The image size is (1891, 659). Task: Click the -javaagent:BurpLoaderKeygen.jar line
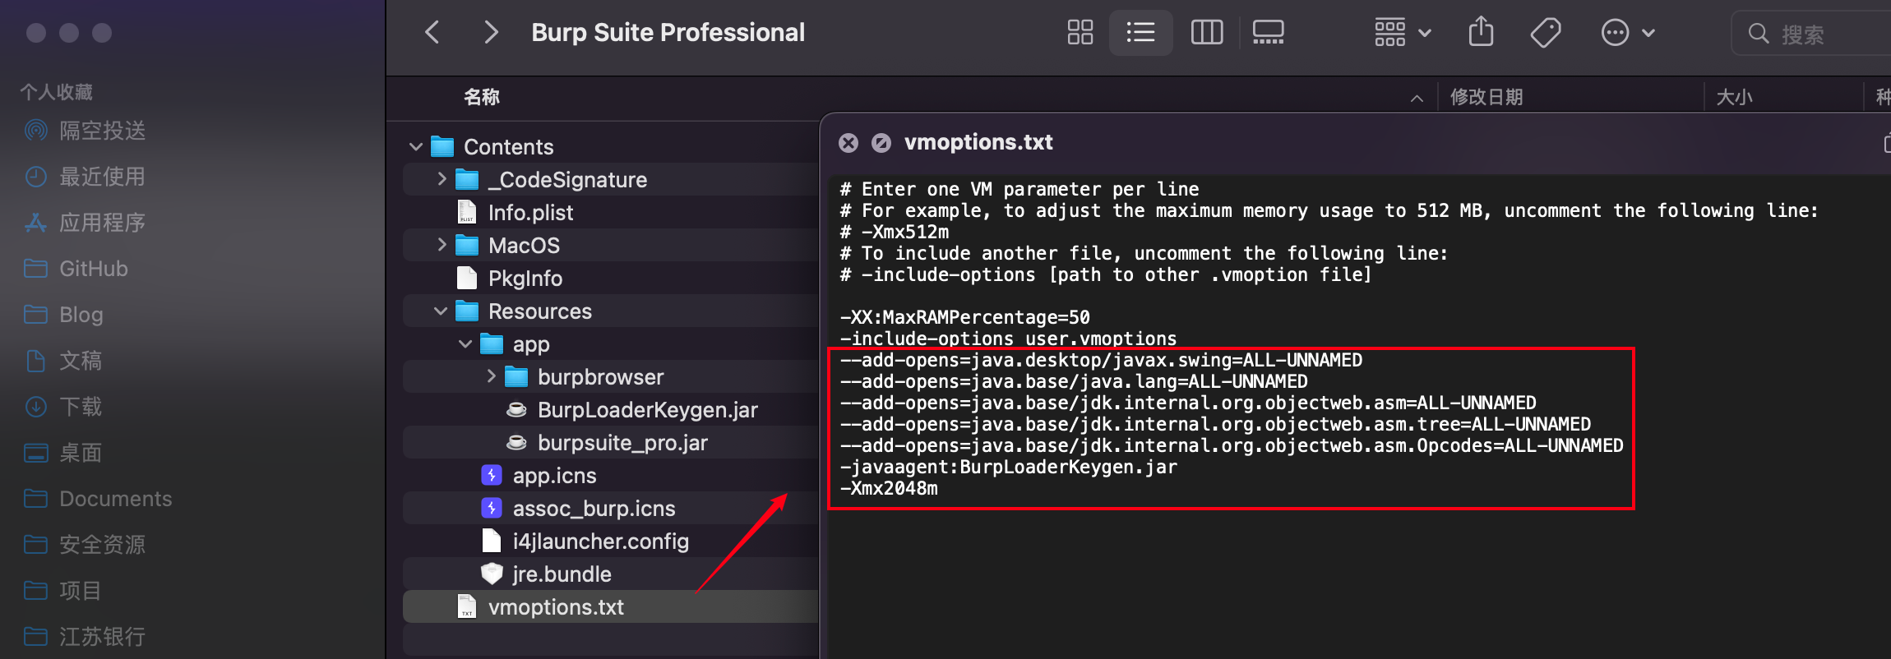pyautogui.click(x=1009, y=468)
